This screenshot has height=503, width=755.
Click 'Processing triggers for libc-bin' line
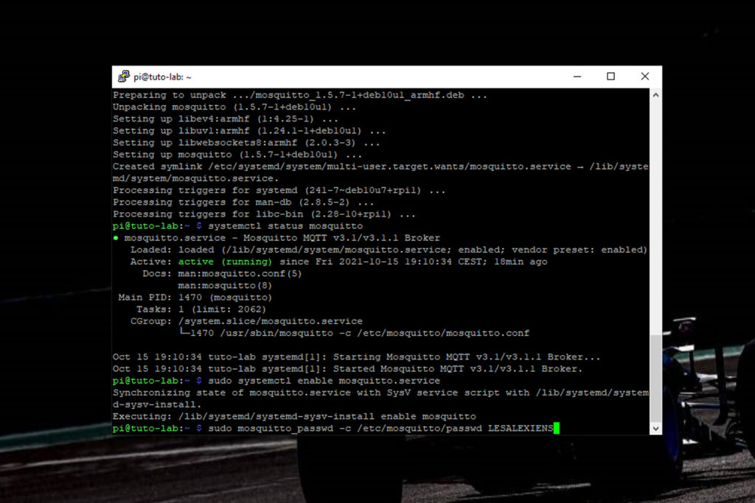tap(264, 214)
